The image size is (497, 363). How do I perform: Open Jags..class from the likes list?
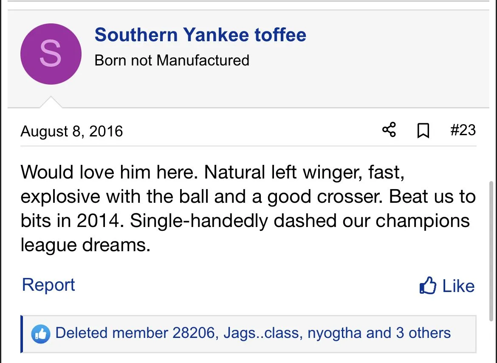click(x=260, y=333)
